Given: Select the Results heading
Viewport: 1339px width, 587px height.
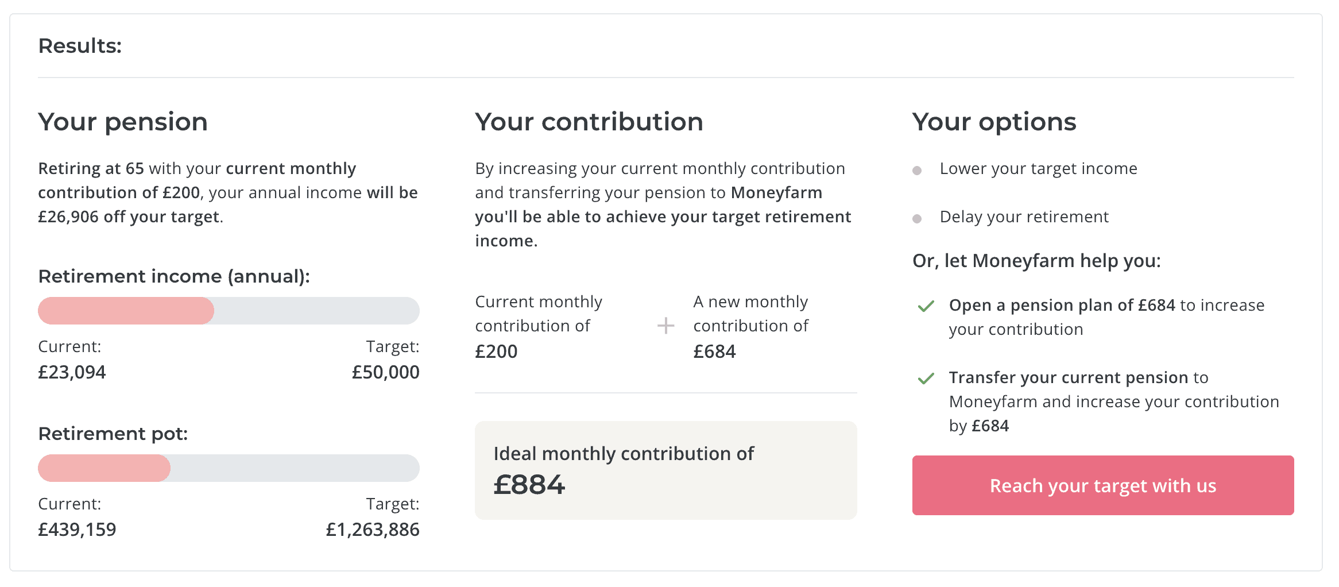Looking at the screenshot, I should tap(80, 45).
